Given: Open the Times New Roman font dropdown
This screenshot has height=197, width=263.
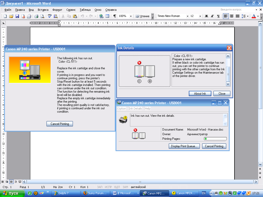Looking at the screenshot, I should 187,16.
